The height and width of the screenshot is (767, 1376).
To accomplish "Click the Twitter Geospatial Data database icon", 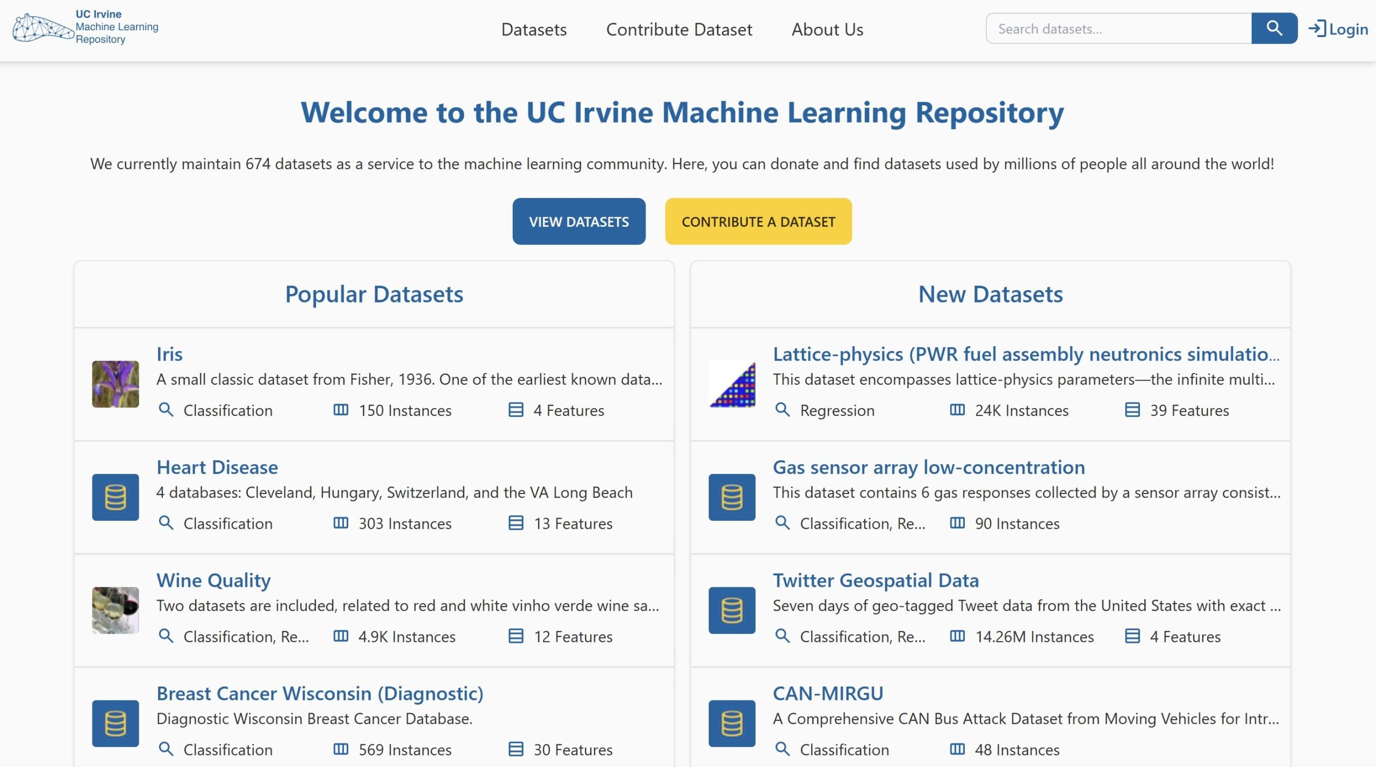I will (732, 610).
